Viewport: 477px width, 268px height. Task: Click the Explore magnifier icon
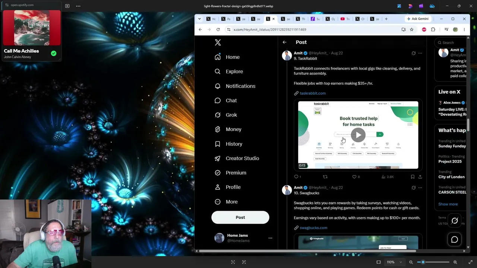218,71
